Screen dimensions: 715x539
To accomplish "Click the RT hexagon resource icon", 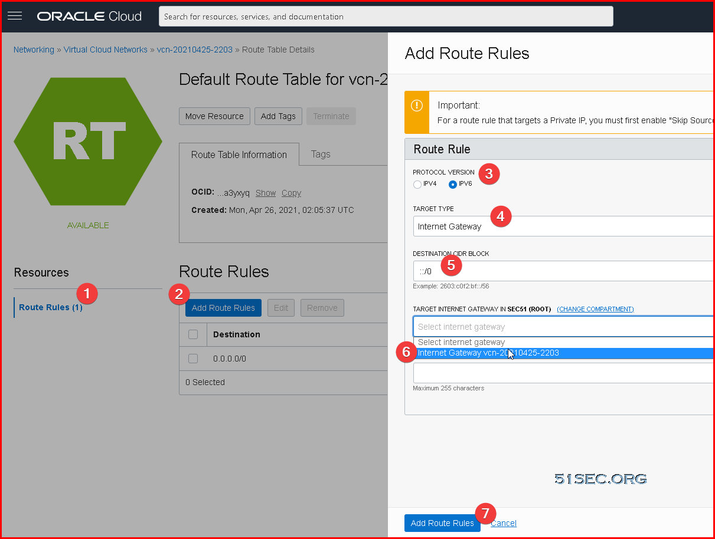I will point(88,142).
